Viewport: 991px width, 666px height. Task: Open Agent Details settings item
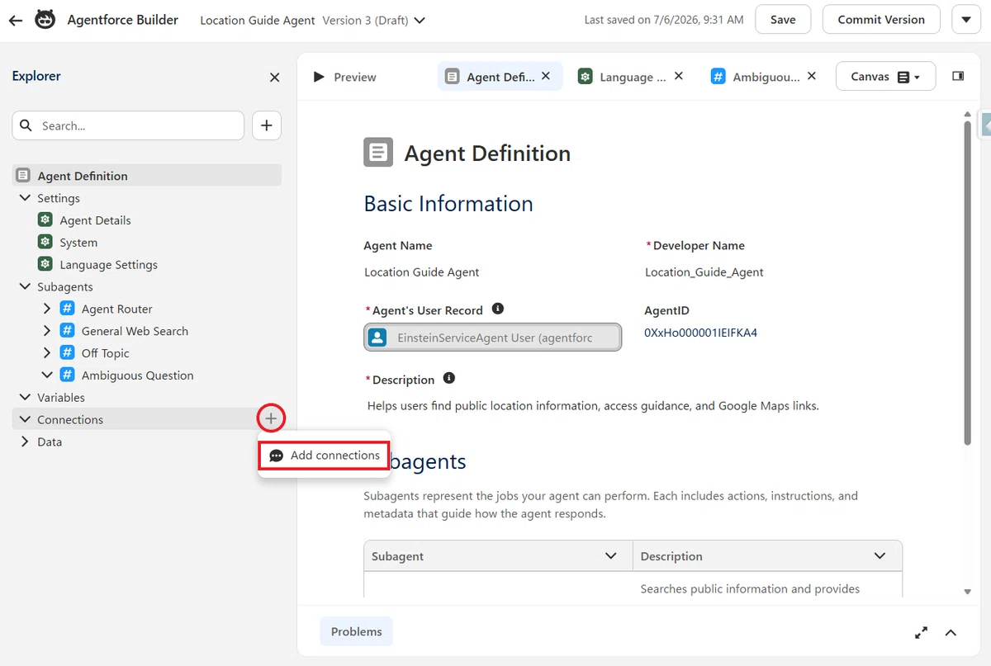pos(95,220)
